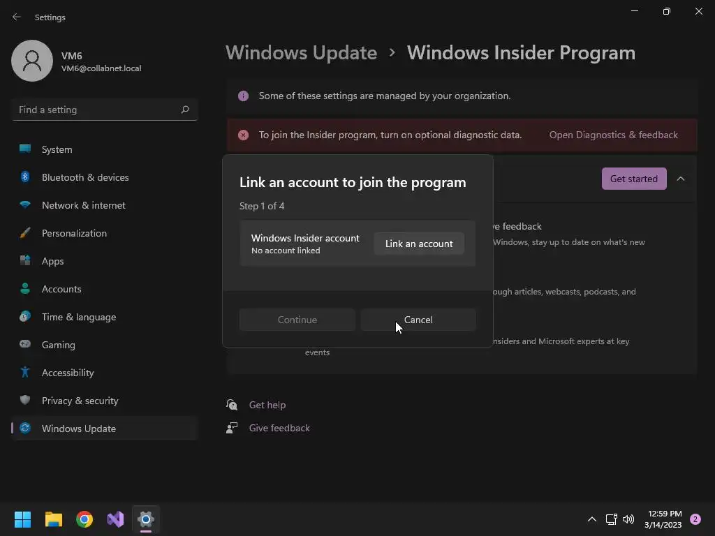Show hidden tray icons chevron

pos(592,519)
